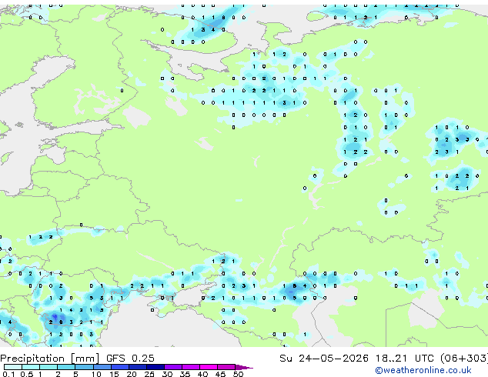Click the '30' legend scale label
Viewport: 488px width, 377px height.
coord(167,374)
